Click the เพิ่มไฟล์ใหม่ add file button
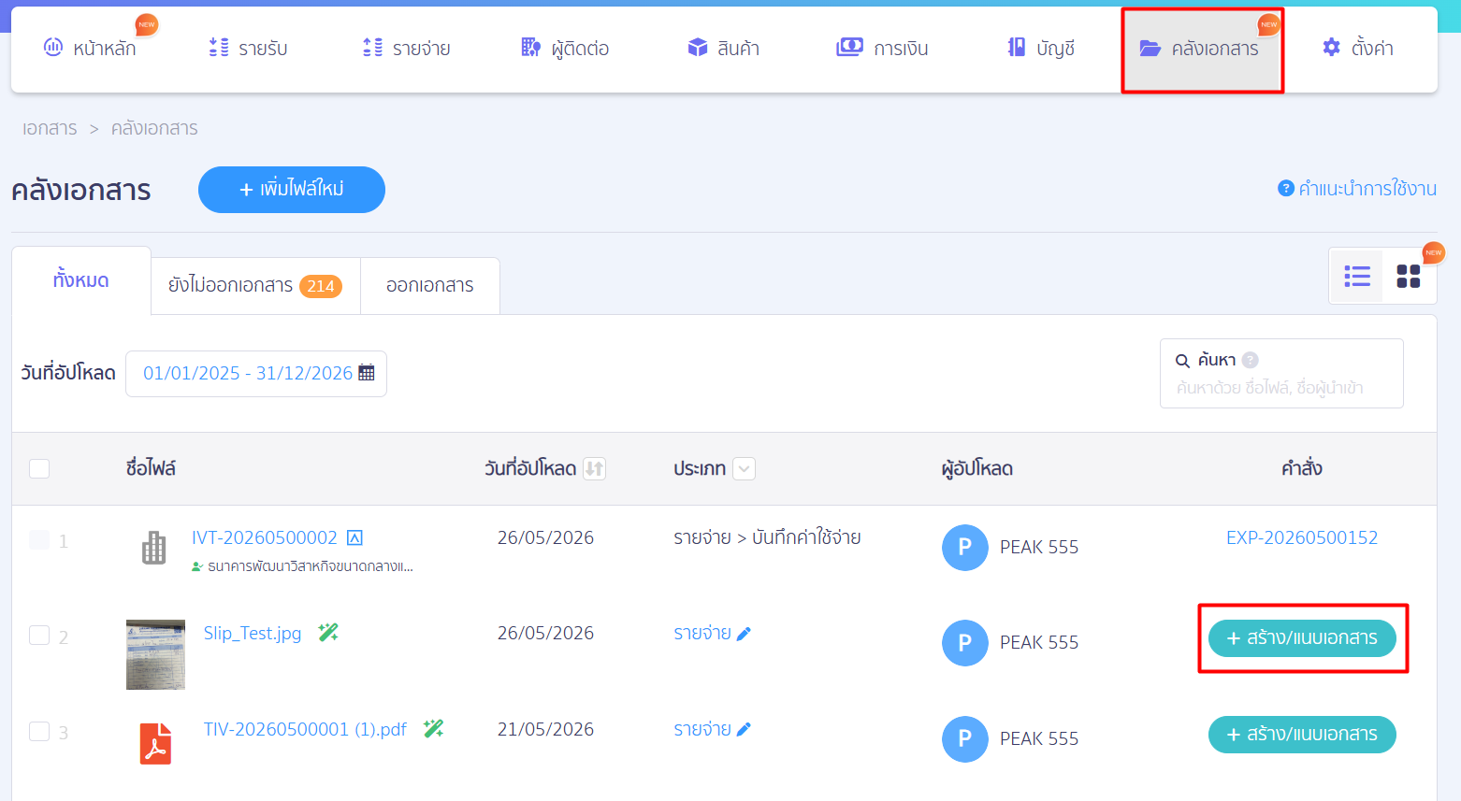1461x801 pixels. click(x=292, y=190)
